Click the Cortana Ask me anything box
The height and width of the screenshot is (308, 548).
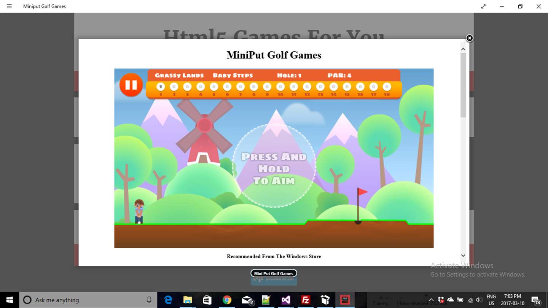click(88, 300)
